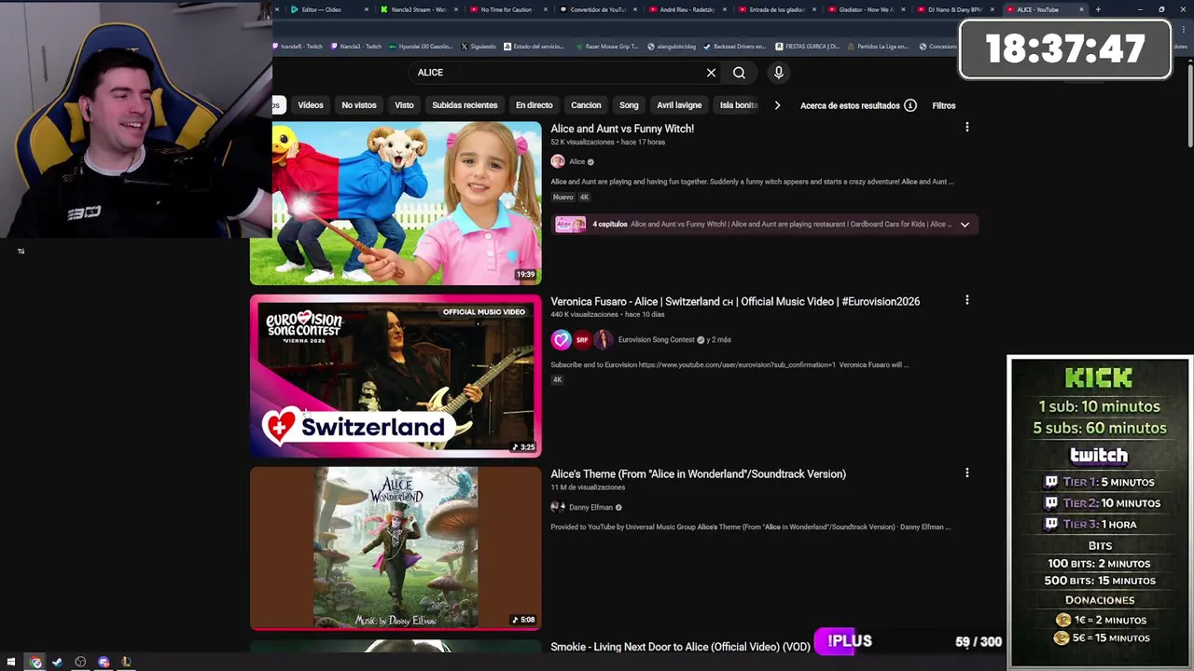Select the Canción filter chip
This screenshot has width=1194, height=671.
point(586,105)
